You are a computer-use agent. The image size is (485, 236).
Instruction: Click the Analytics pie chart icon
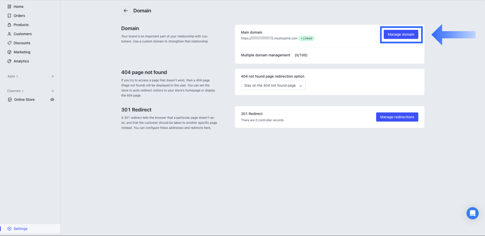[9, 61]
